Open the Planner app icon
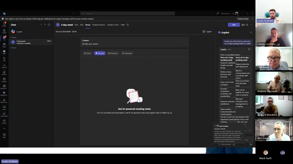This screenshot has width=293, height=164. (x=4, y=122)
